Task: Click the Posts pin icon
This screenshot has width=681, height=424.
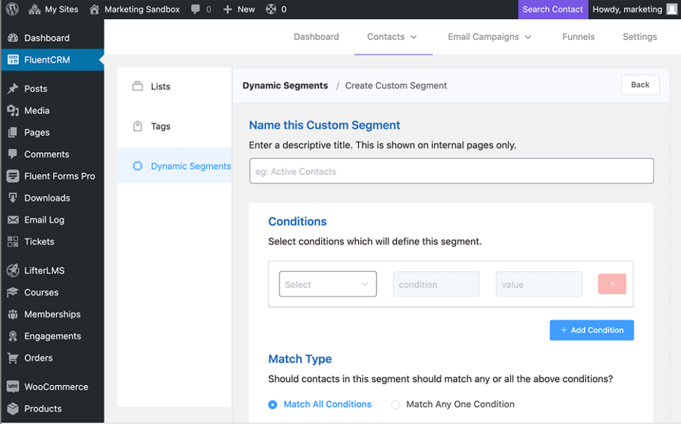Action: tap(13, 88)
